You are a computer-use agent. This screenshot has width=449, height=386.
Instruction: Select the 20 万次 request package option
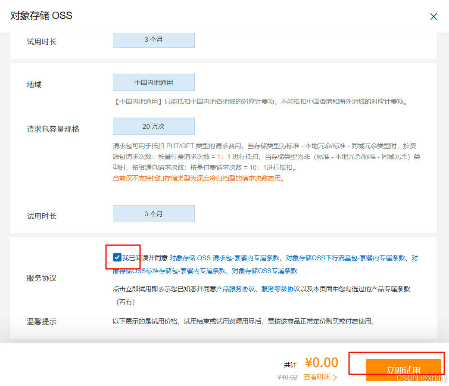click(x=154, y=126)
